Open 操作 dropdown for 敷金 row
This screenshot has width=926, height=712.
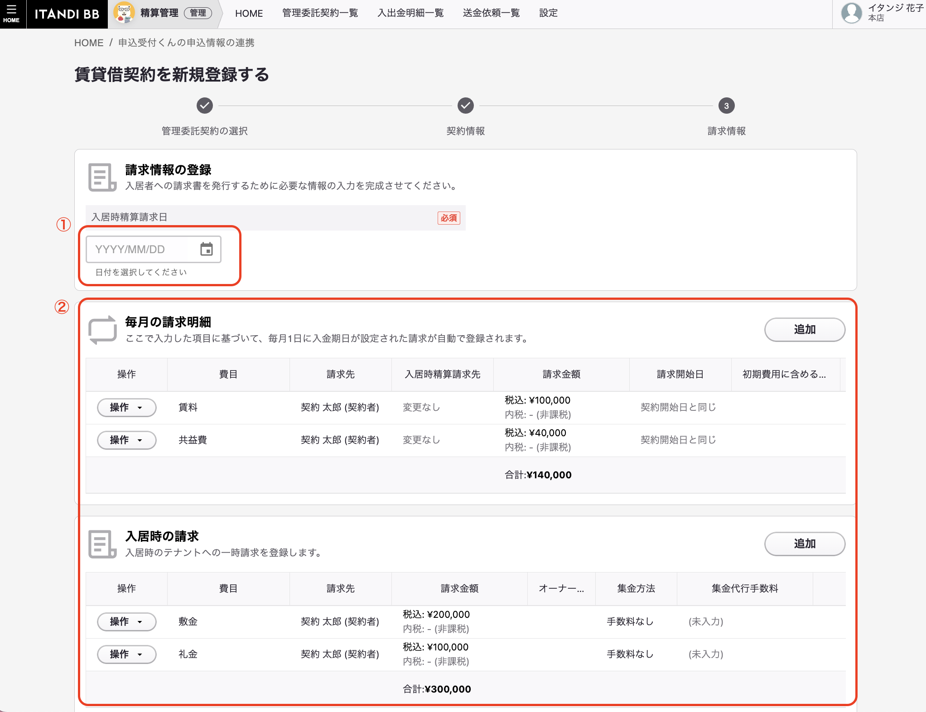(126, 622)
